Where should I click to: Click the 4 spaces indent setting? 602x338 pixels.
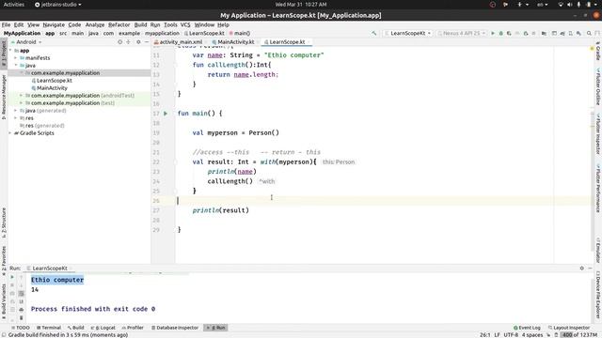tap(532, 335)
